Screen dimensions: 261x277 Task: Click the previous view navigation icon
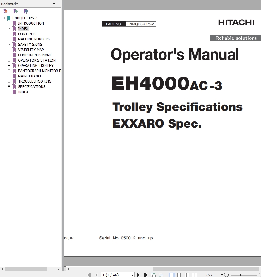[153, 275]
